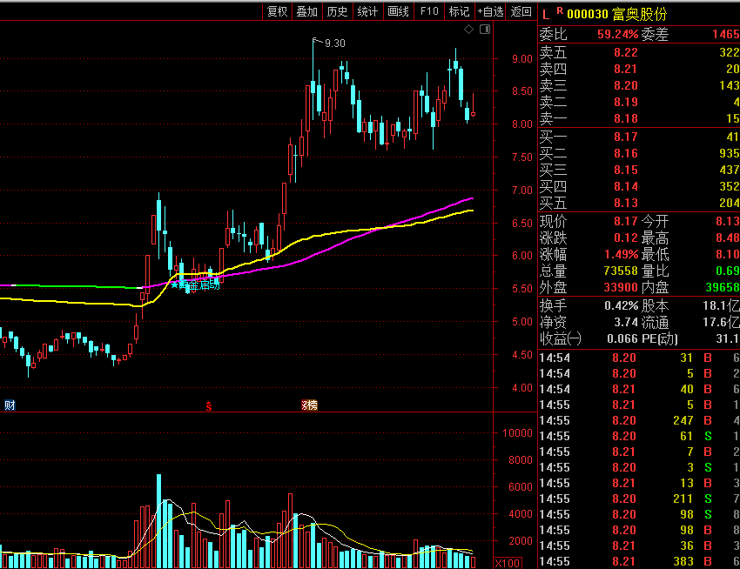Screen dimensions: 740x569
Task: Click the 涨跌 0.12 value
Action: [625, 238]
